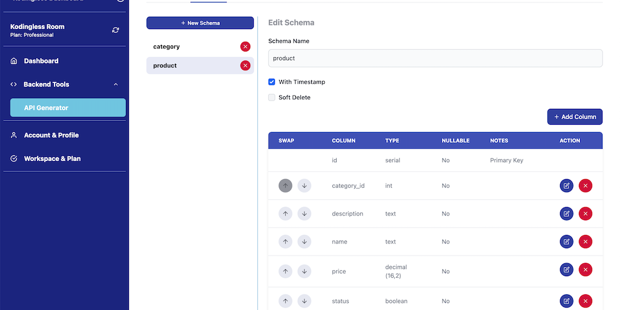Move the name column up
Viewport: 620px width, 310px height.
(285, 242)
